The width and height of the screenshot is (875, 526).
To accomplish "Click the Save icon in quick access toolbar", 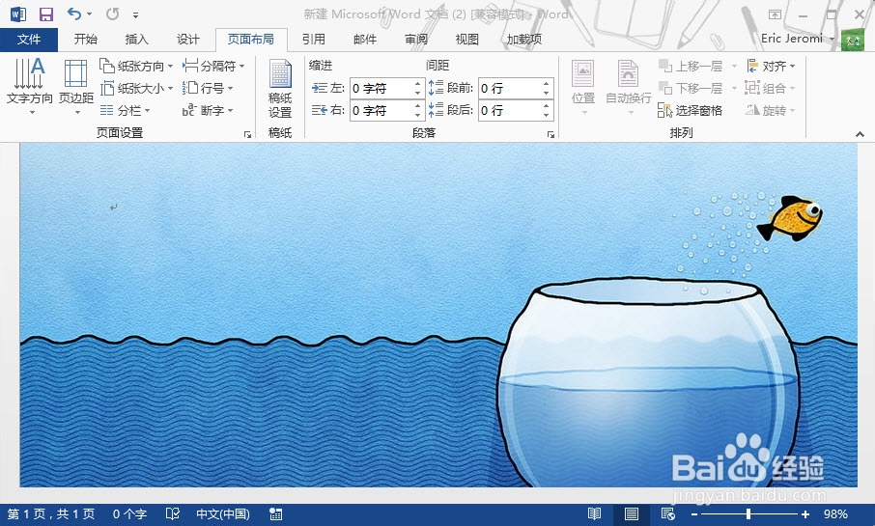I will coord(45,14).
